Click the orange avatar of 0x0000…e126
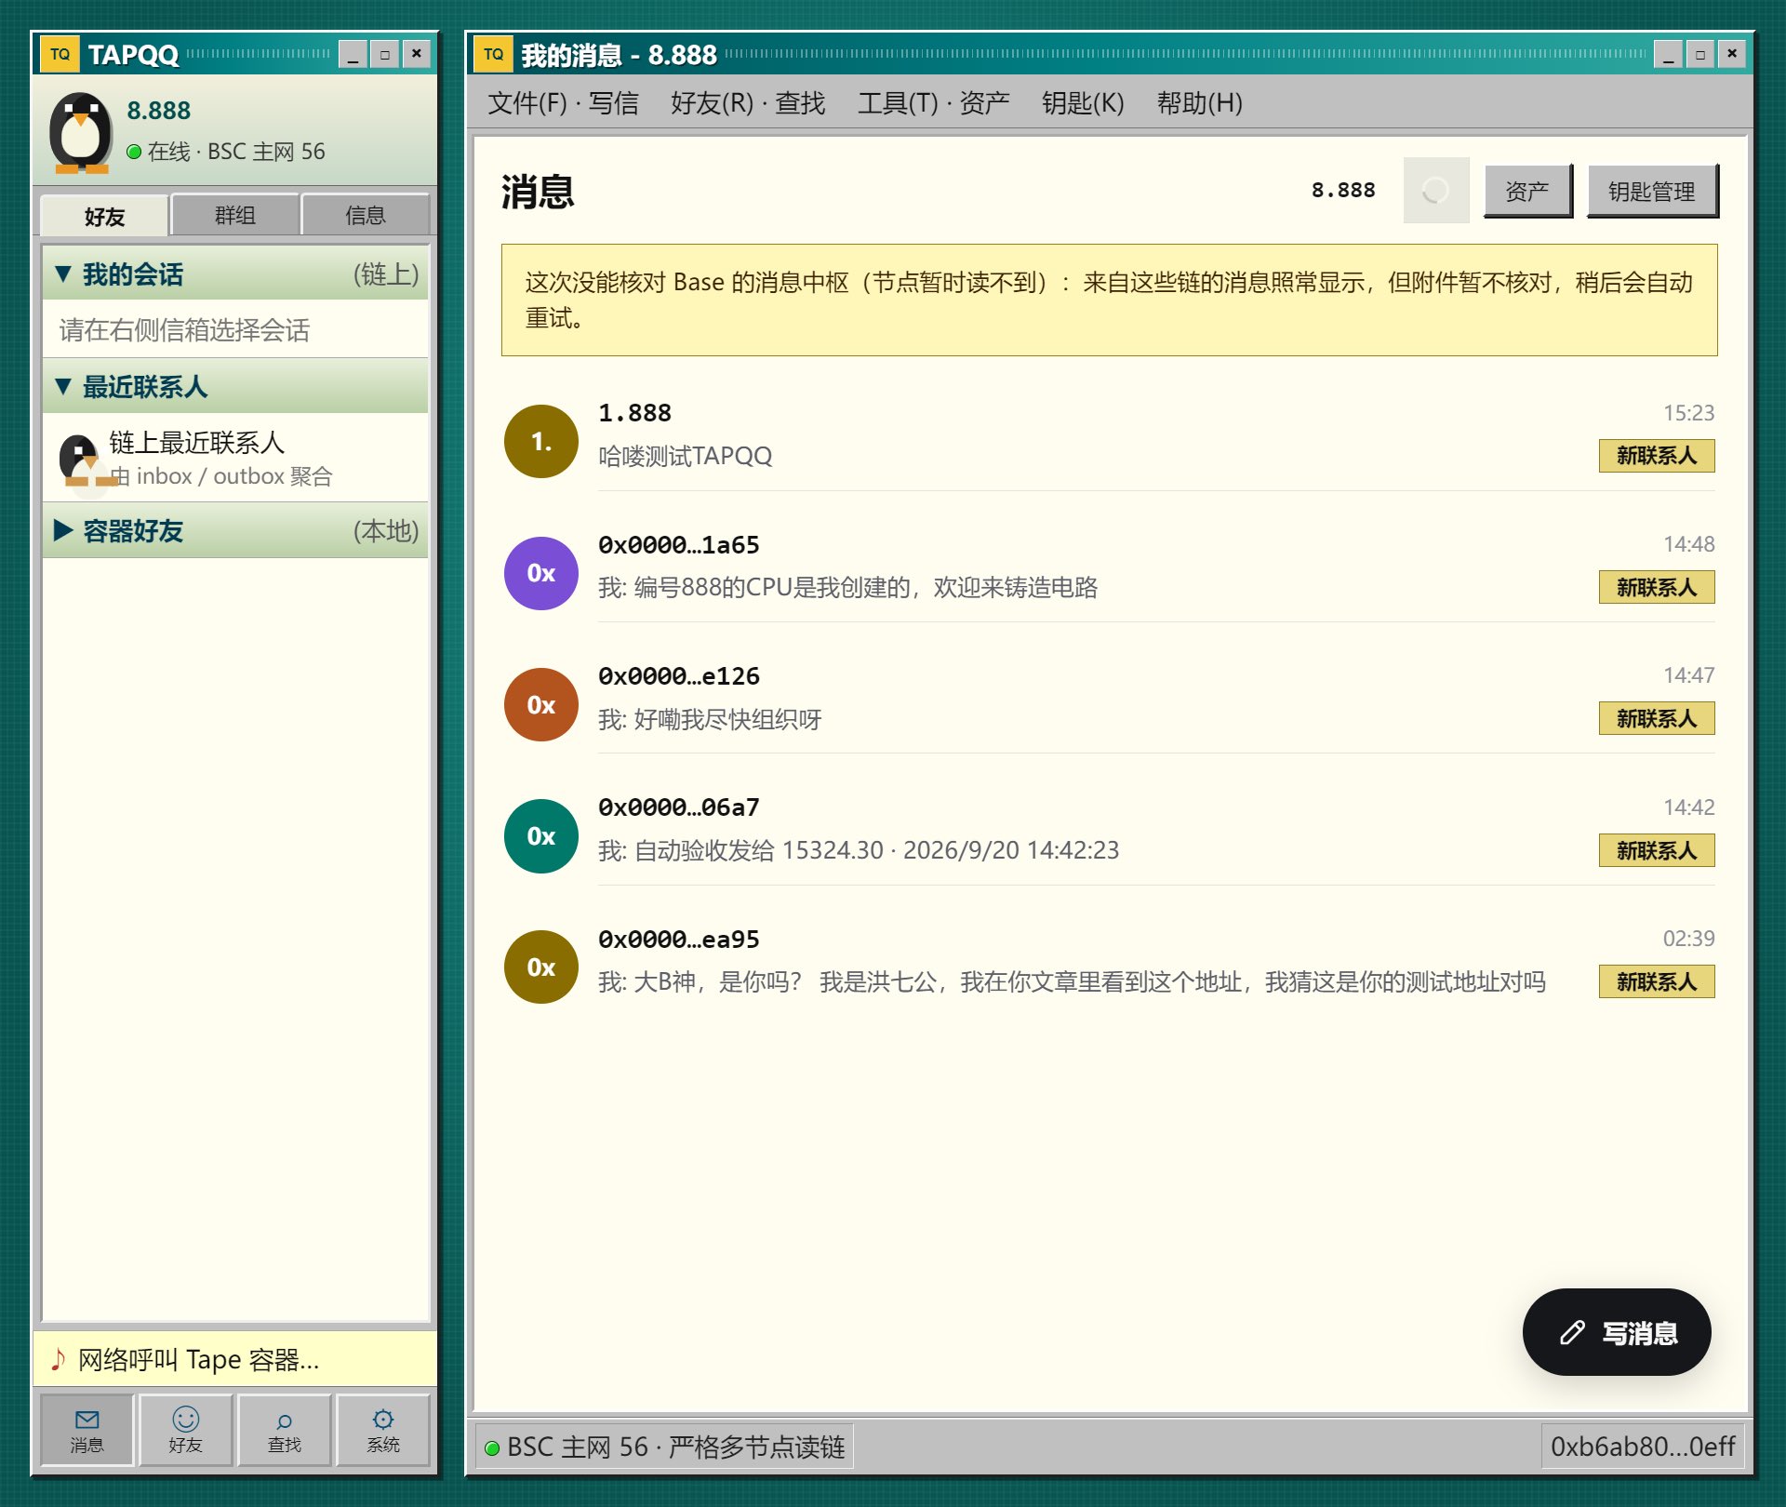Screen dimensions: 1786x1507 (541, 704)
